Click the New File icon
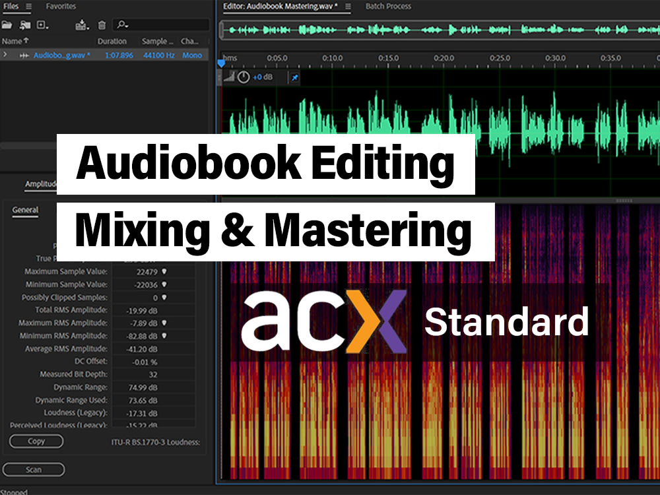The image size is (660, 495). pos(42,25)
